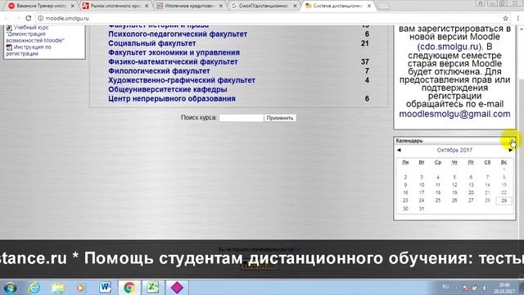Click the RU language indicator

coord(445,287)
